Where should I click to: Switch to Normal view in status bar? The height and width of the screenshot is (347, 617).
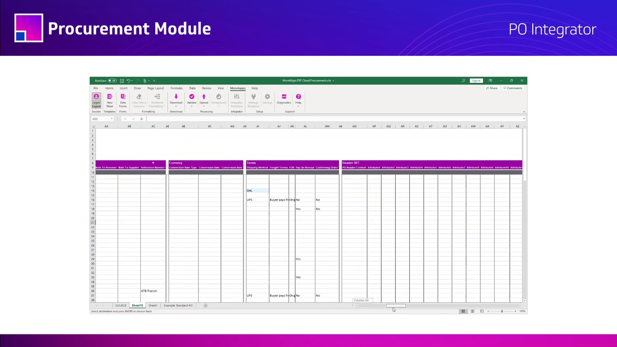[x=463, y=311]
